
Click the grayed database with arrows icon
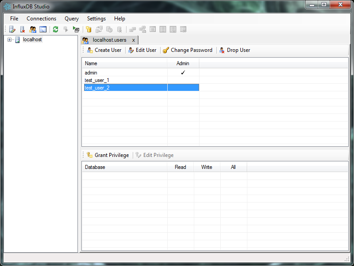pyautogui.click(x=99, y=29)
